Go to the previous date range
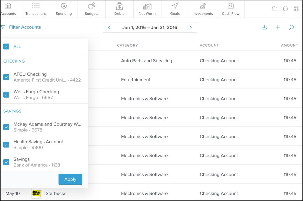Image resolution: width=303 pixels, height=201 pixels. pos(109,28)
